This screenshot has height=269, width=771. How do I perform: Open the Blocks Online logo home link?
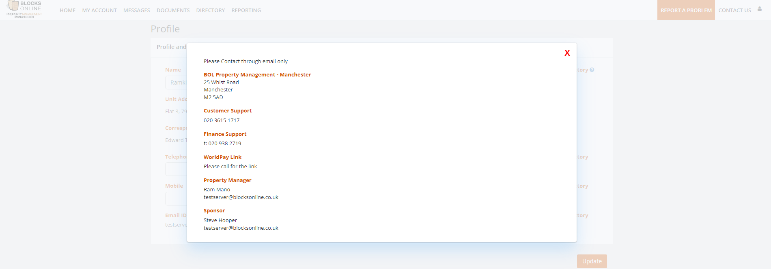coord(24,9)
